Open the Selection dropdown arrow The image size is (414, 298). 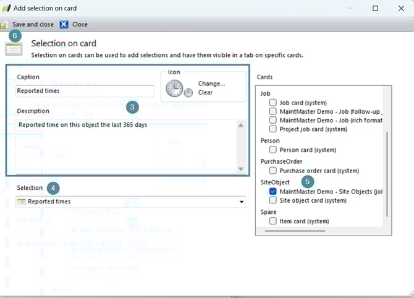tap(241, 202)
